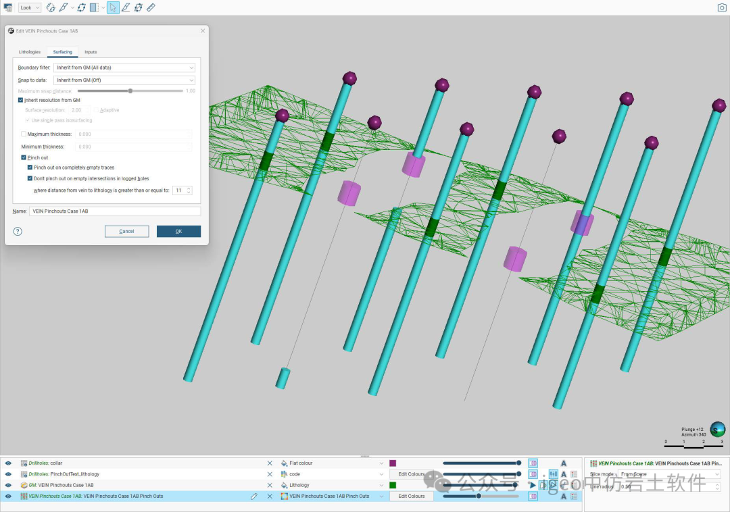Image resolution: width=730 pixels, height=512 pixels.
Task: Activate the Select (arrow) tool in toolbar
Action: 113,7
